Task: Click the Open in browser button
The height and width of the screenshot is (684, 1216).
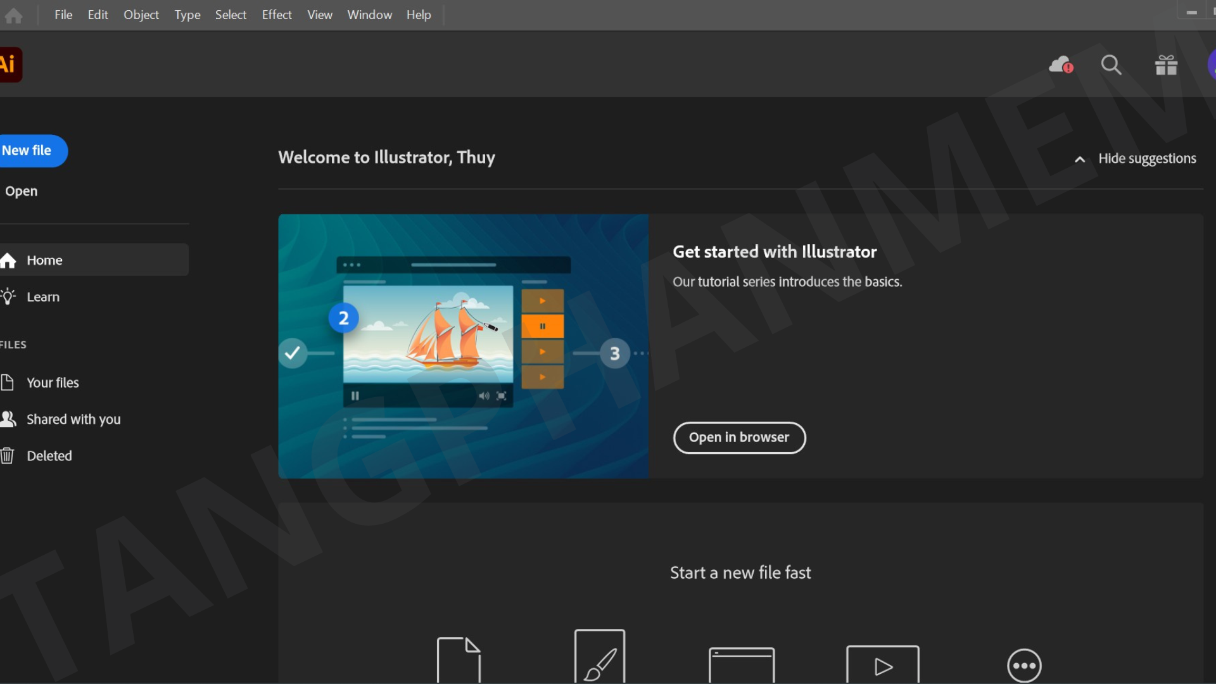Action: 739,438
